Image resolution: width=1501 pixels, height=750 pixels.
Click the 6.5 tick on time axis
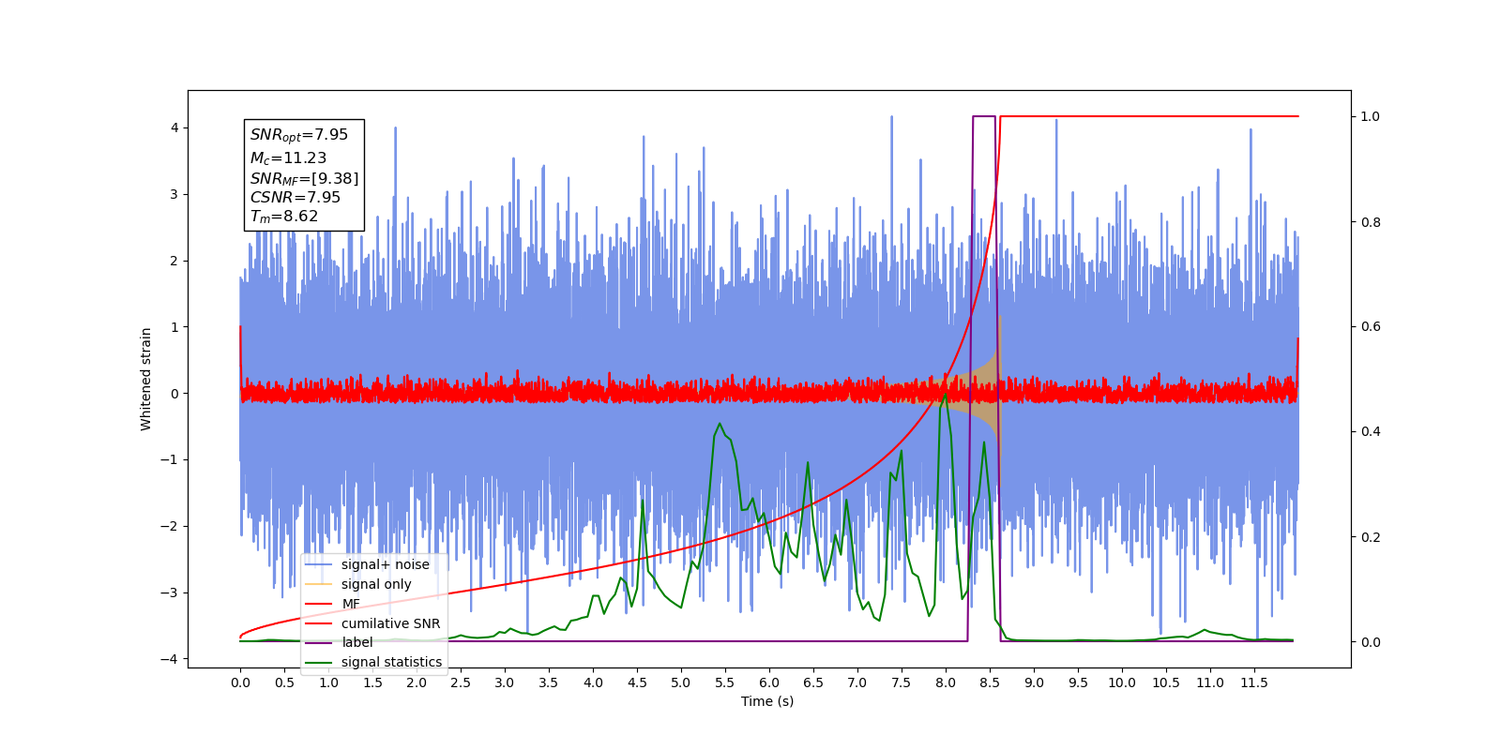(813, 682)
